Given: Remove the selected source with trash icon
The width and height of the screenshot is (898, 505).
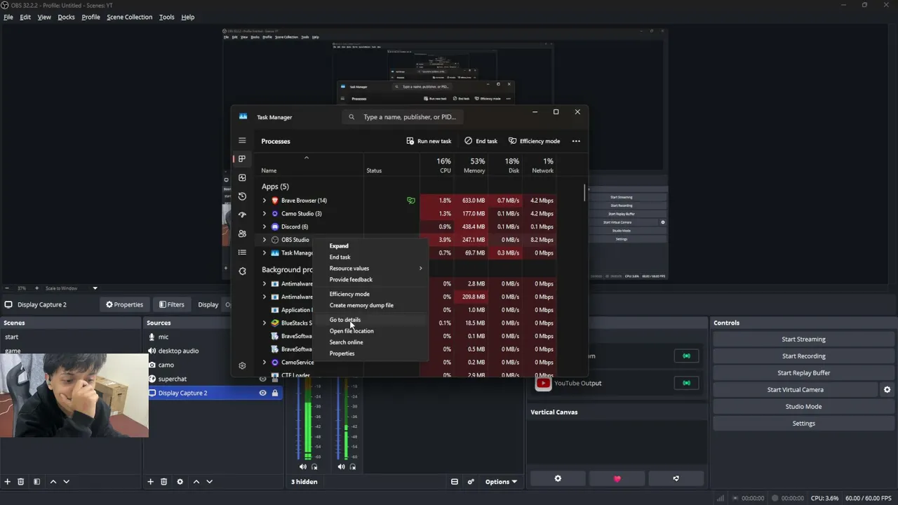Looking at the screenshot, I should pos(163,482).
